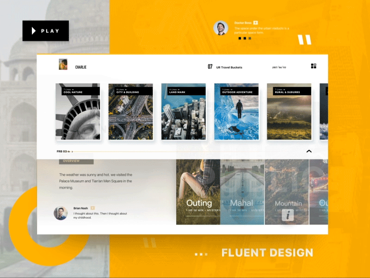Select the third pagination dot under the quote
Image resolution: width=370 pixels, height=278 pixels.
[250, 38]
